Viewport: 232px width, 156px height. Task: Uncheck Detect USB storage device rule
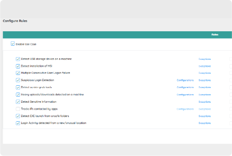pyautogui.click(x=18, y=59)
